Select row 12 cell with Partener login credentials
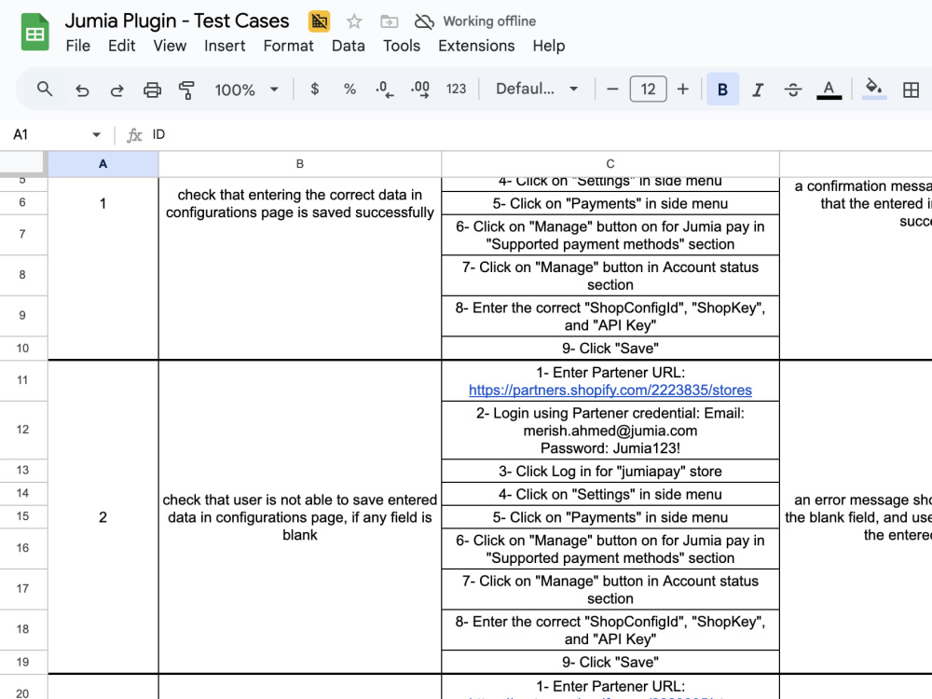 610,431
